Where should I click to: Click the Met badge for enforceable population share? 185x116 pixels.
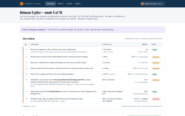pos(154,74)
